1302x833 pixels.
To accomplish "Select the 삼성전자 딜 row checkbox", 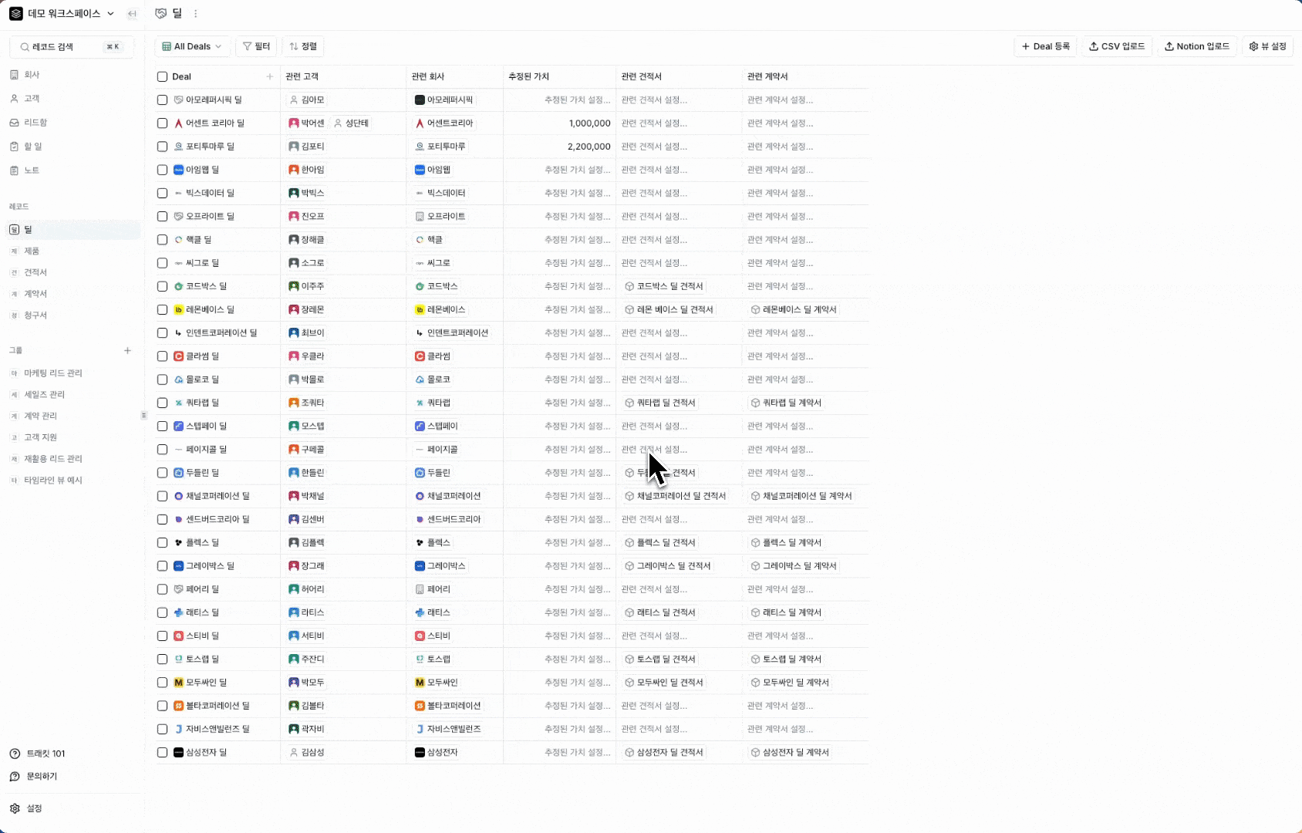I will tap(162, 752).
